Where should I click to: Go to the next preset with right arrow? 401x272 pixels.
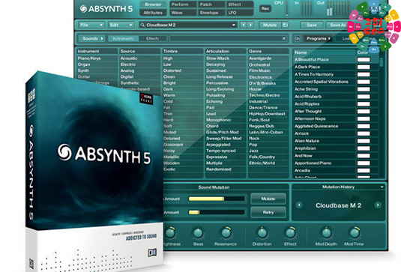(250, 25)
